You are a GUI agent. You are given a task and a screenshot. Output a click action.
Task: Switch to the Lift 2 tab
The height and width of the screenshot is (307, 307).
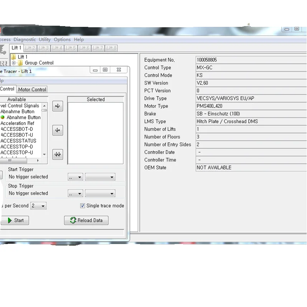(x=30, y=48)
